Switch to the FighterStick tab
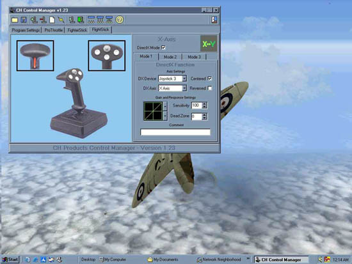The image size is (352, 264). (77, 30)
